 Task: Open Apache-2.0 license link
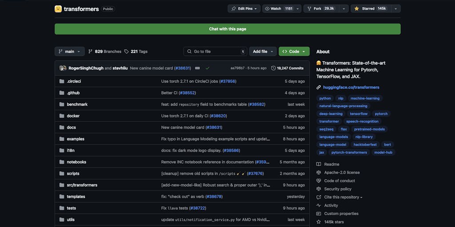pos(342,172)
